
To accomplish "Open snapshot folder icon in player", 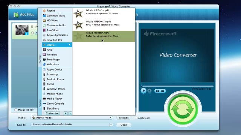I will click(163, 91).
